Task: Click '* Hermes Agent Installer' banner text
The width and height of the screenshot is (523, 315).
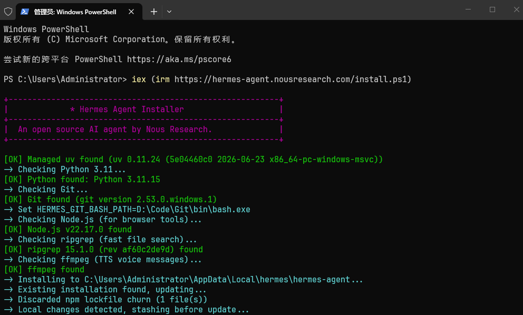Action: pos(127,110)
